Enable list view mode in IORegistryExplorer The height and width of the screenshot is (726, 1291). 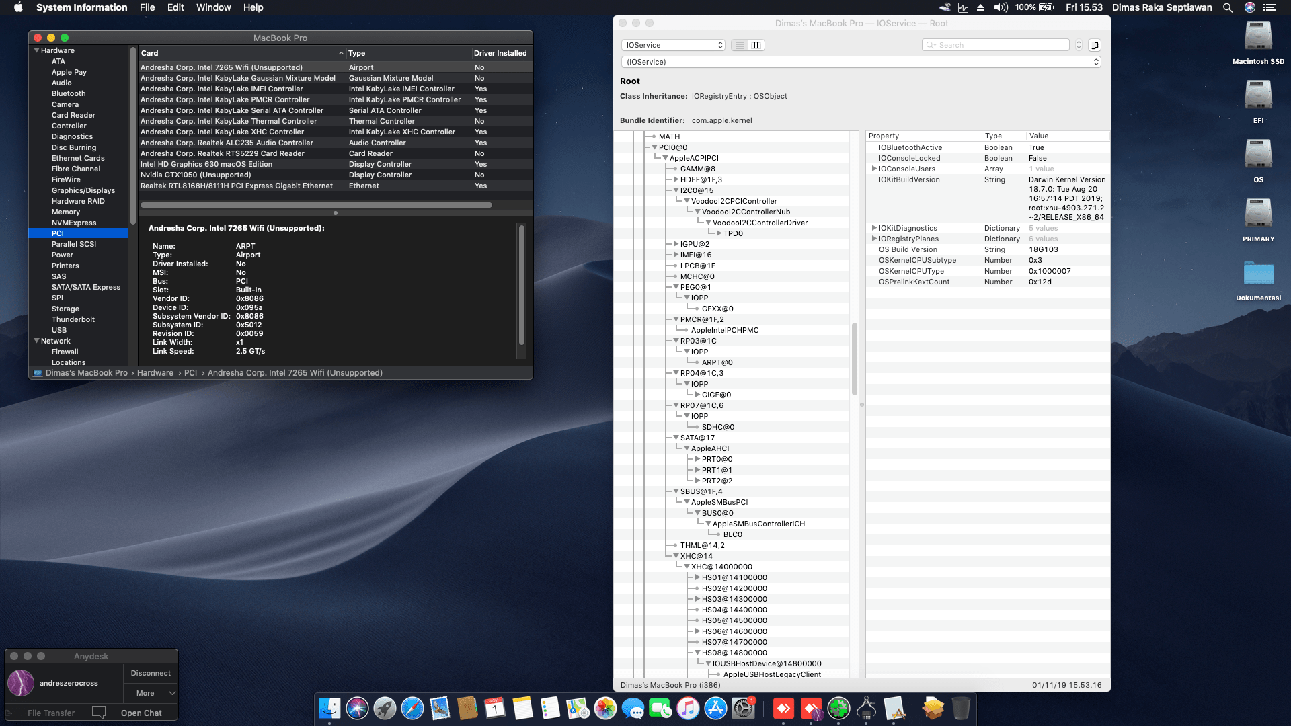740,45
